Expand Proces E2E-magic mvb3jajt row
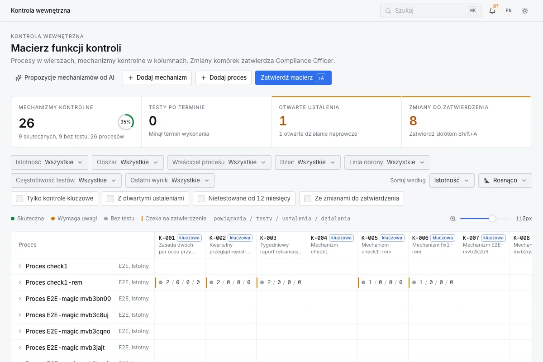 point(20,348)
